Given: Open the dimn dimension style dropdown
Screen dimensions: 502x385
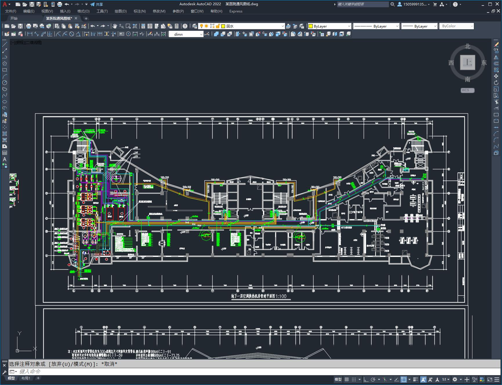Looking at the screenshot, I should (x=186, y=34).
